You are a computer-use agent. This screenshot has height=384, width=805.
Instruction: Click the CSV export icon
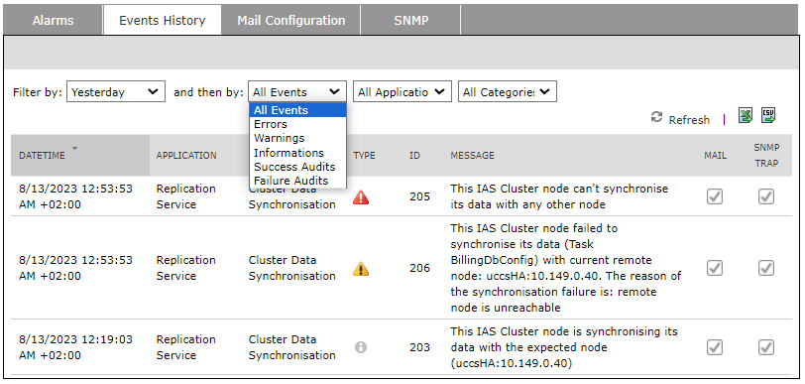point(768,116)
